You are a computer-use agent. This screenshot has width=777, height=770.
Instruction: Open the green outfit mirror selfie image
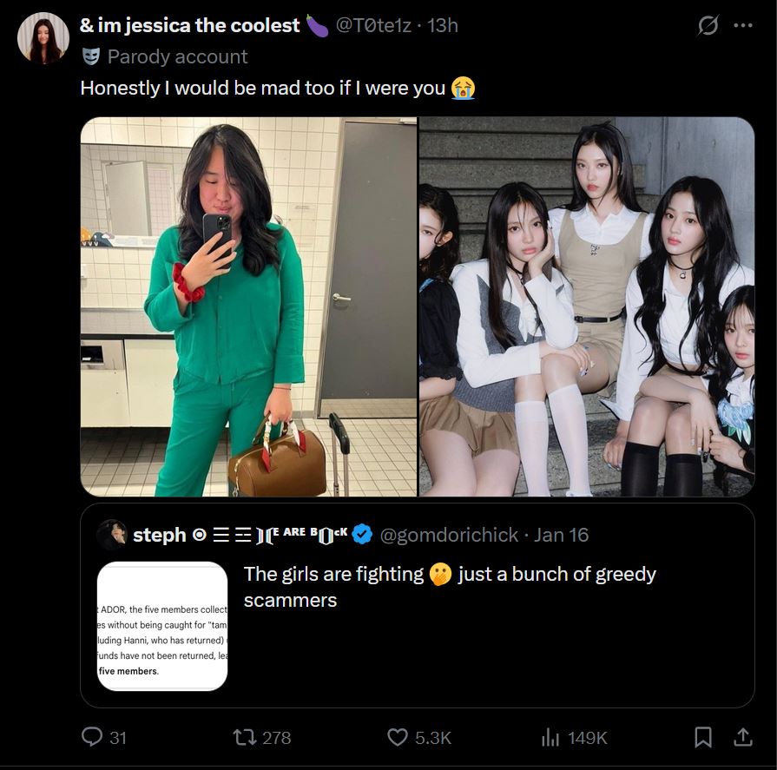pyautogui.click(x=248, y=306)
